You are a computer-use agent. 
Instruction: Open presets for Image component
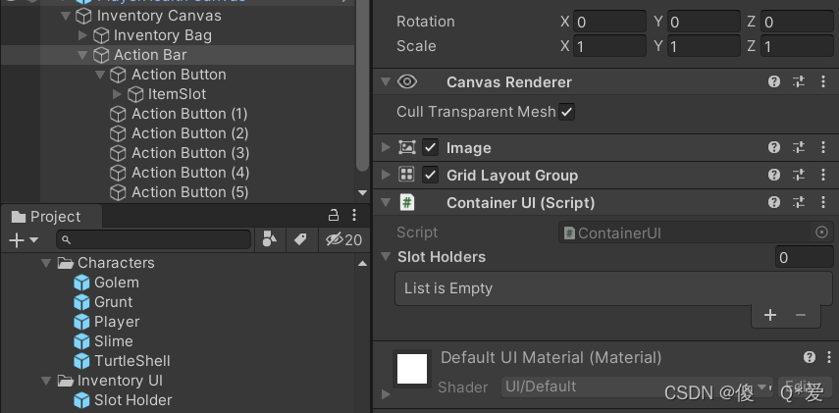click(x=799, y=148)
